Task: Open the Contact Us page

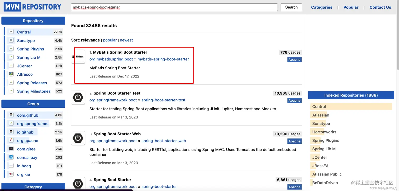Action: click(380, 7)
